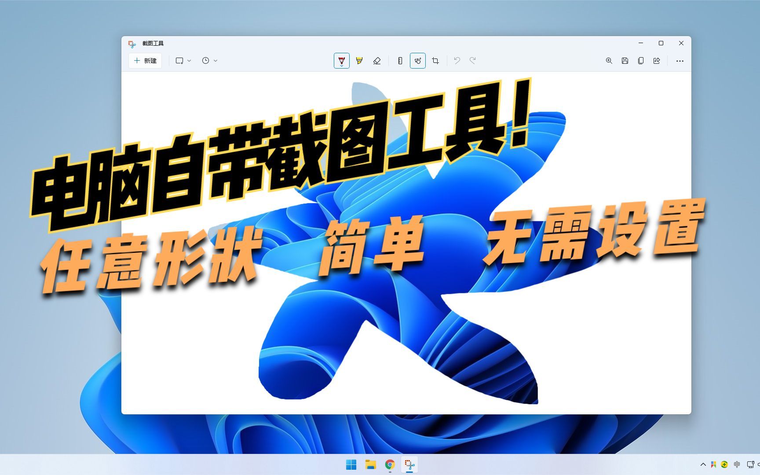This screenshot has height=475, width=760.
Task: Maximize the 截图工具 window
Action: click(x=661, y=43)
